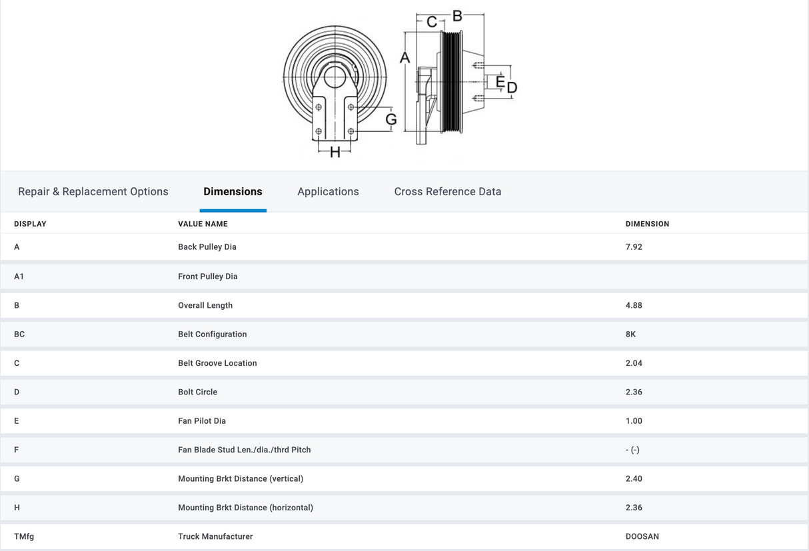Click the F display code
This screenshot has height=551, width=809.
[x=17, y=450]
